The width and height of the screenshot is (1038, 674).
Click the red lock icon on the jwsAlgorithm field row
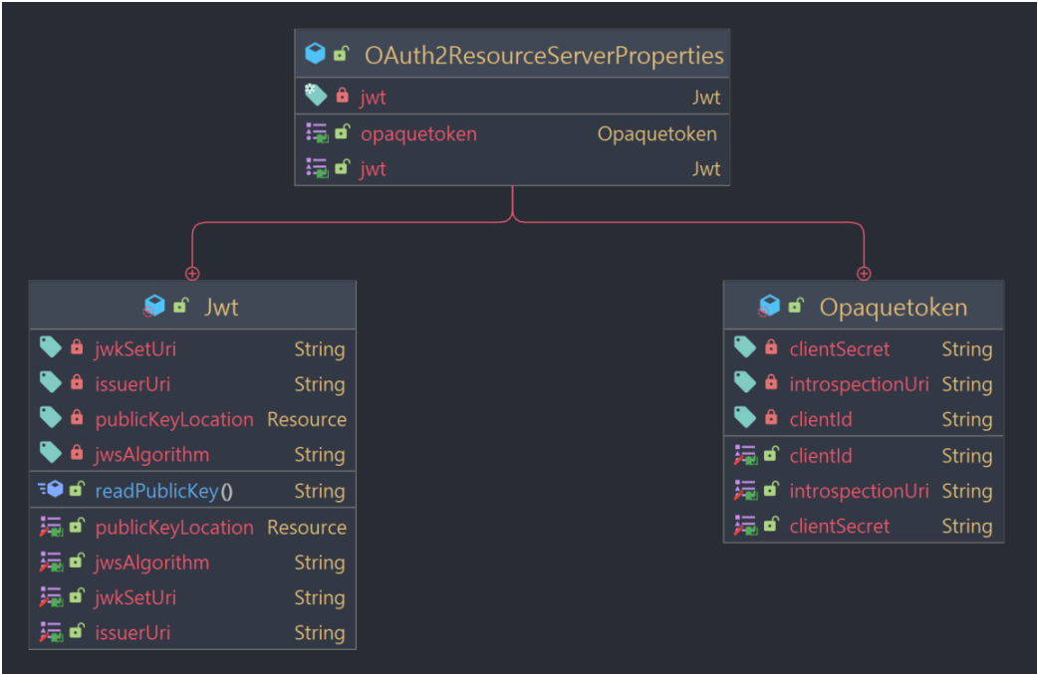[x=77, y=452]
